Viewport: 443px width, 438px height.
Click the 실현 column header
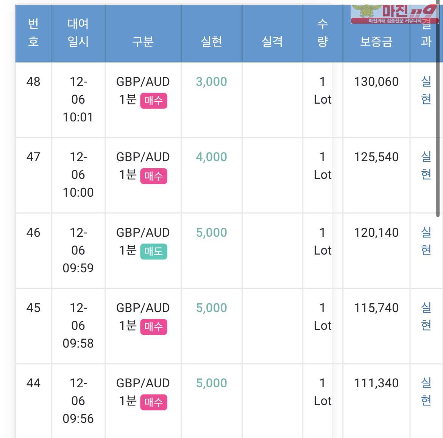[211, 42]
